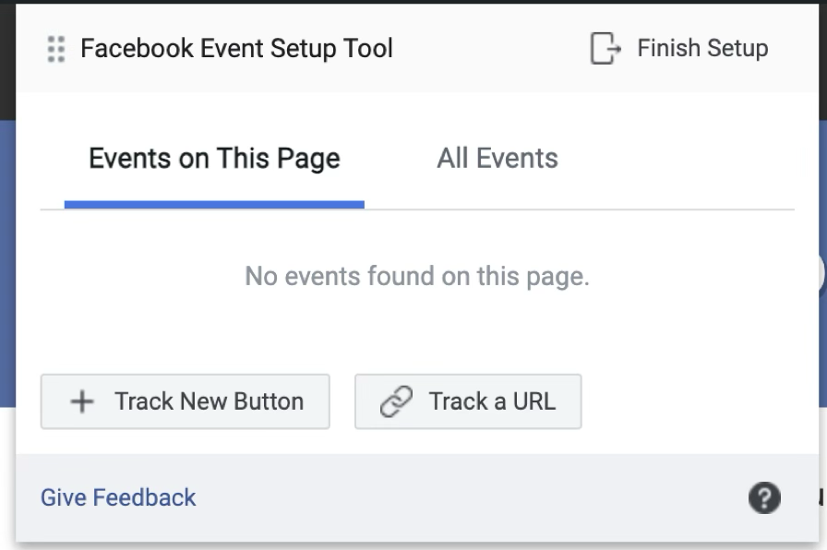Select the Events on This Page tab
The image size is (827, 550).
click(214, 158)
